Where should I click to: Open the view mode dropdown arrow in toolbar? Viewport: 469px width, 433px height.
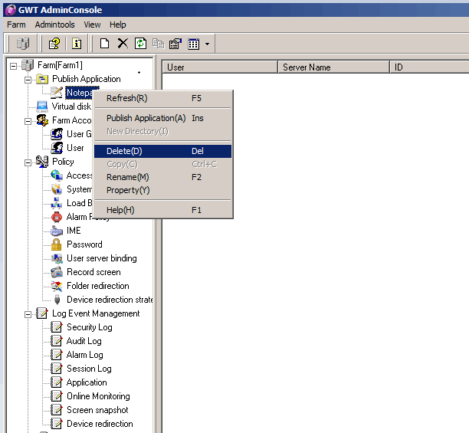[206, 44]
